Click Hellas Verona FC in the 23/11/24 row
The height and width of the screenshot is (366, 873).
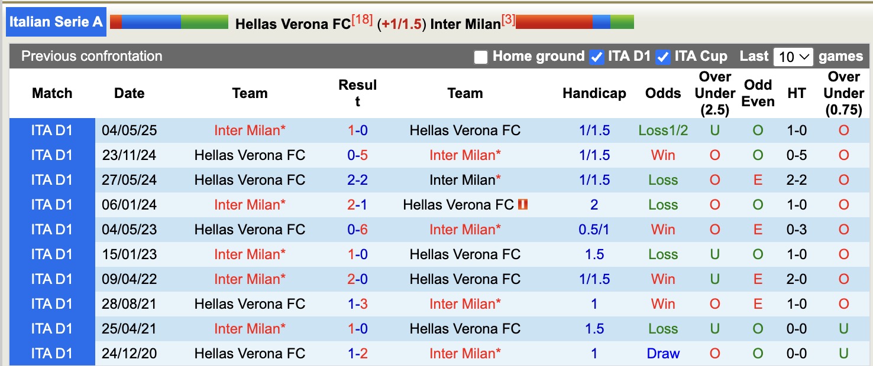250,155
